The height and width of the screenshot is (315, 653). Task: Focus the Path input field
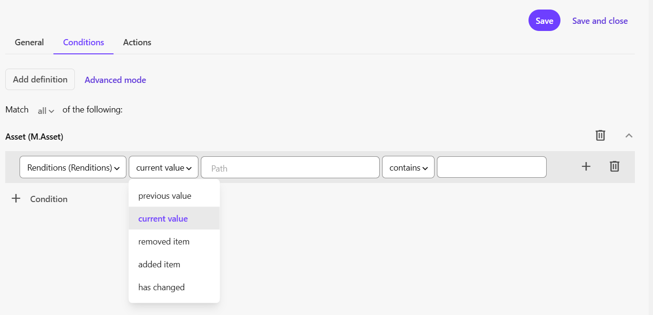[x=290, y=168]
